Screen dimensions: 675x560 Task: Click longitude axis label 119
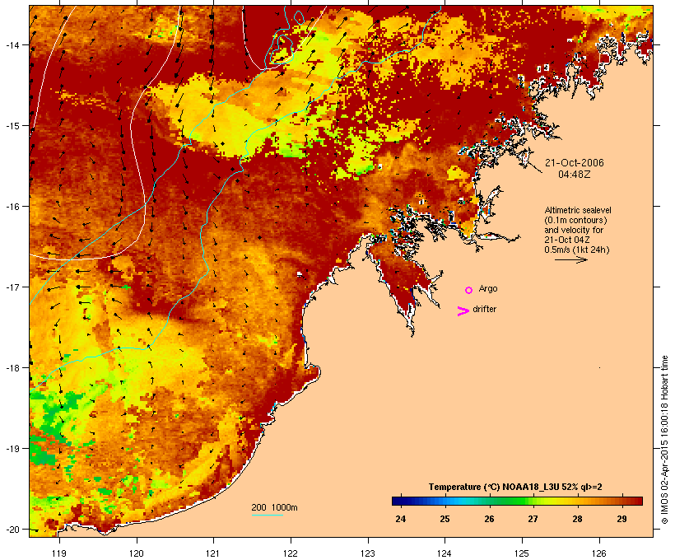(59, 553)
